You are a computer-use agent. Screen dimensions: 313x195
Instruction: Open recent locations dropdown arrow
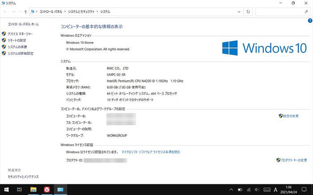[x=20, y=12]
